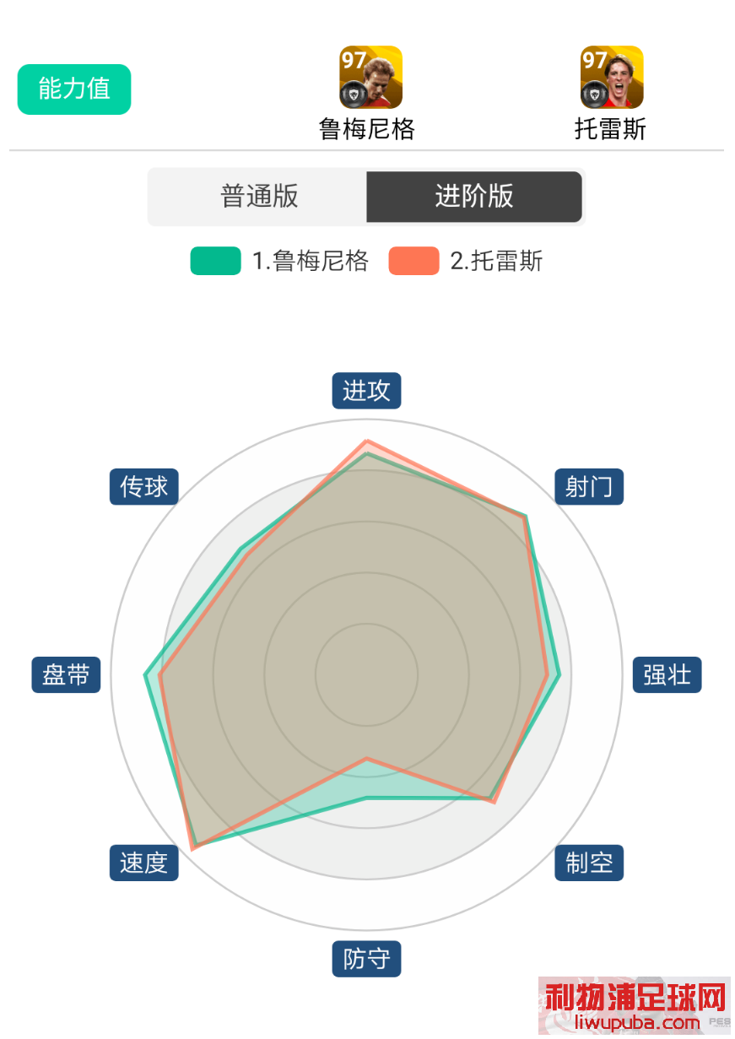
Task: Toggle orange legend swatch for 托雷斯
Action: tap(413, 262)
